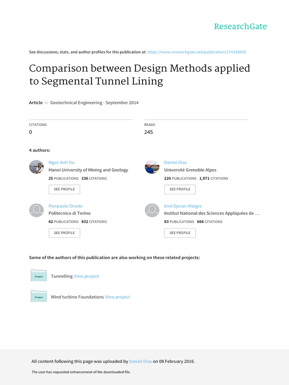Click uploader Daniel Dias link in footer
The width and height of the screenshot is (289, 385).
(x=141, y=361)
